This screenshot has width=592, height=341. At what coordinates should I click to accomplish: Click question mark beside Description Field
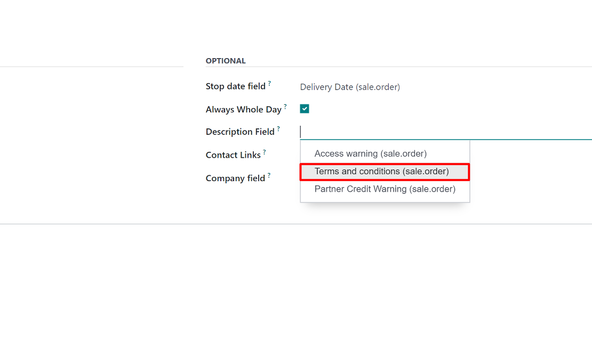[278, 128]
